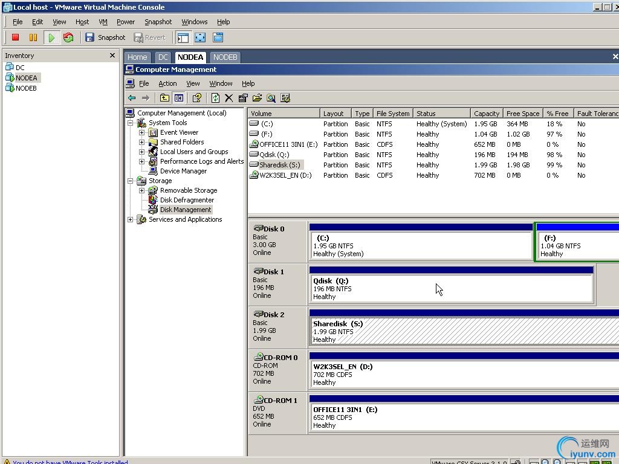Click the quick switch mode icon
Screen dimensions: 619x464
point(218,37)
